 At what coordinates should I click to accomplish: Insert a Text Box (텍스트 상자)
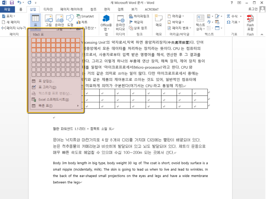tap(200, 23)
